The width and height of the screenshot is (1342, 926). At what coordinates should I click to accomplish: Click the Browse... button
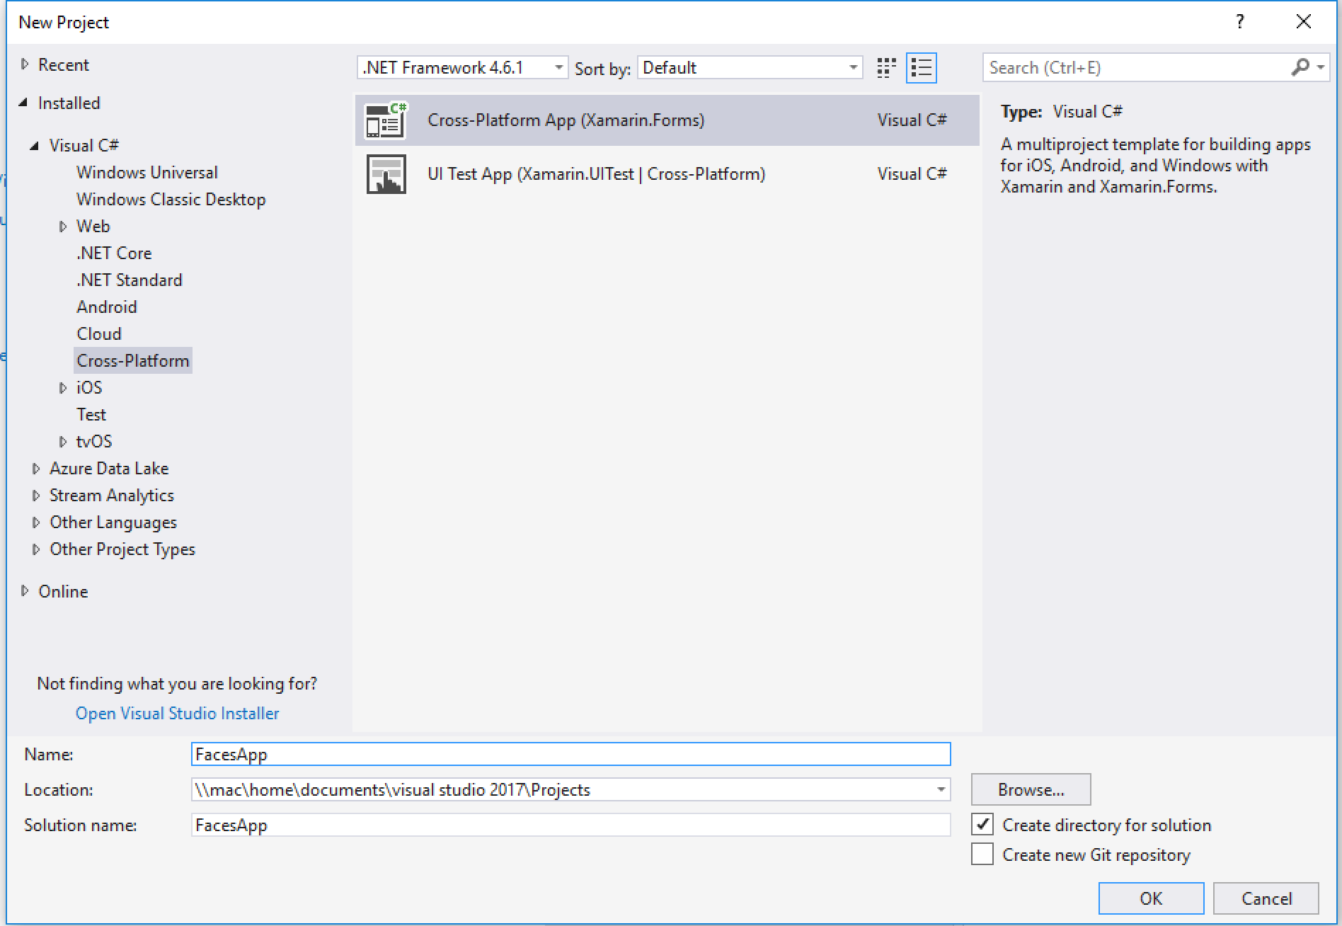pyautogui.click(x=1031, y=789)
